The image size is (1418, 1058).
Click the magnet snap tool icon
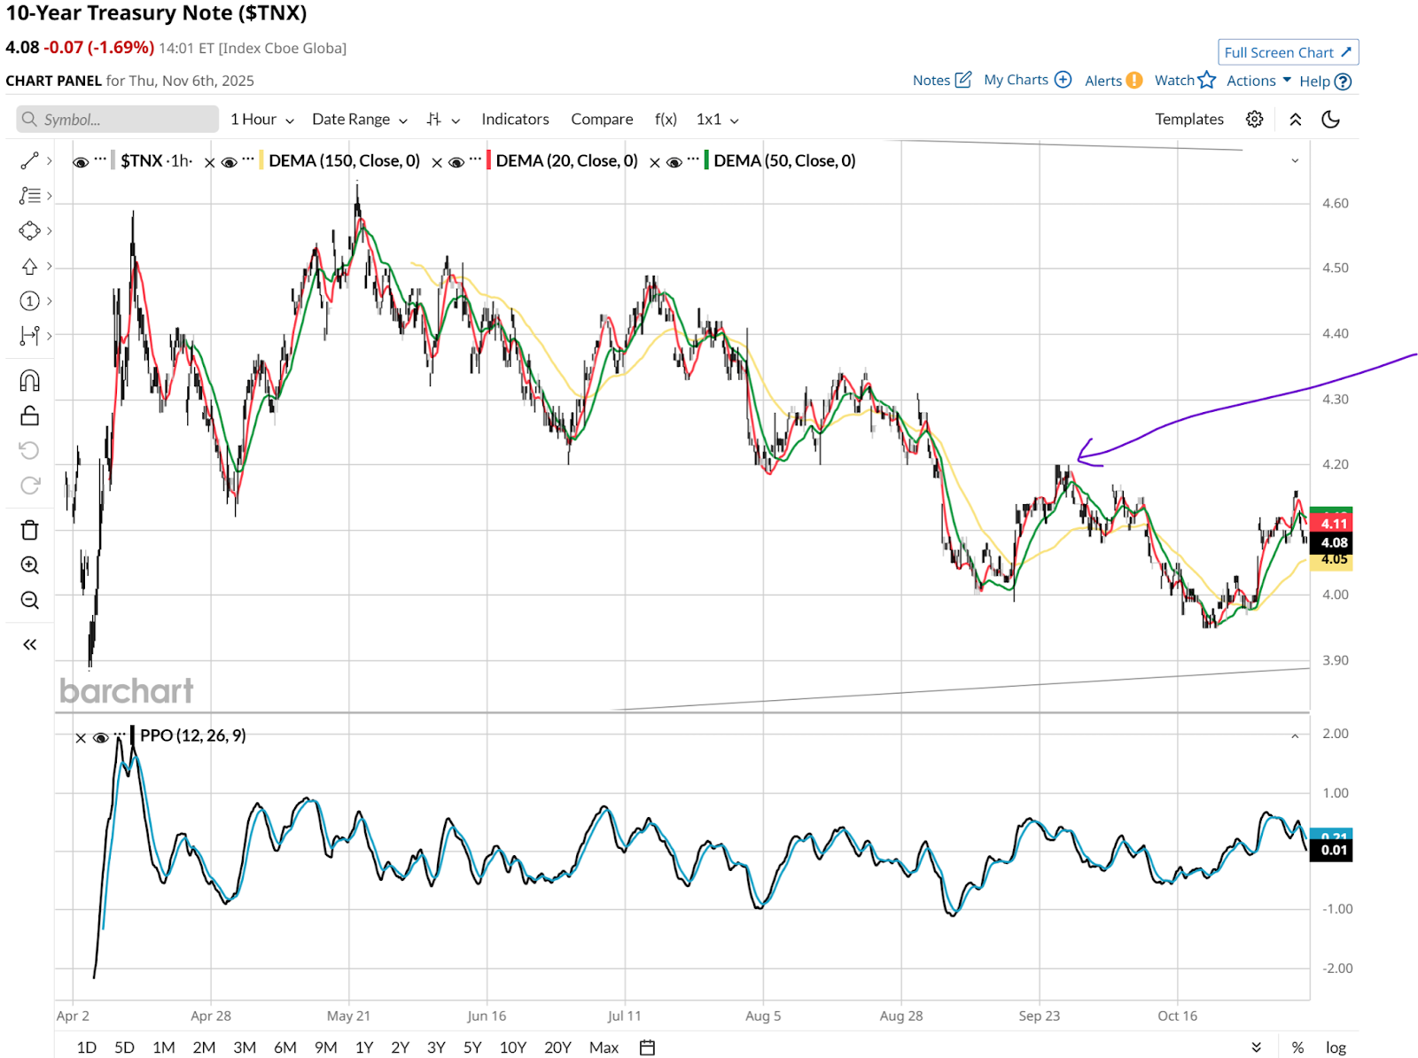[29, 381]
